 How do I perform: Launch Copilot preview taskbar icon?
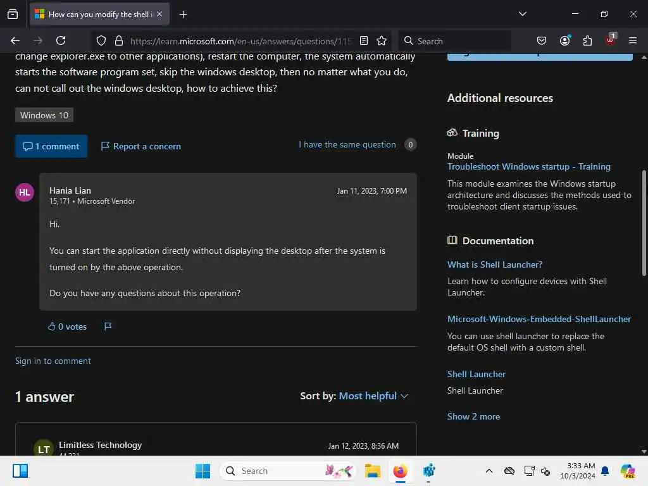pos(627,471)
